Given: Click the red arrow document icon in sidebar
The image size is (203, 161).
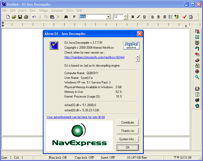Looking at the screenshot, I should (x=197, y=54).
